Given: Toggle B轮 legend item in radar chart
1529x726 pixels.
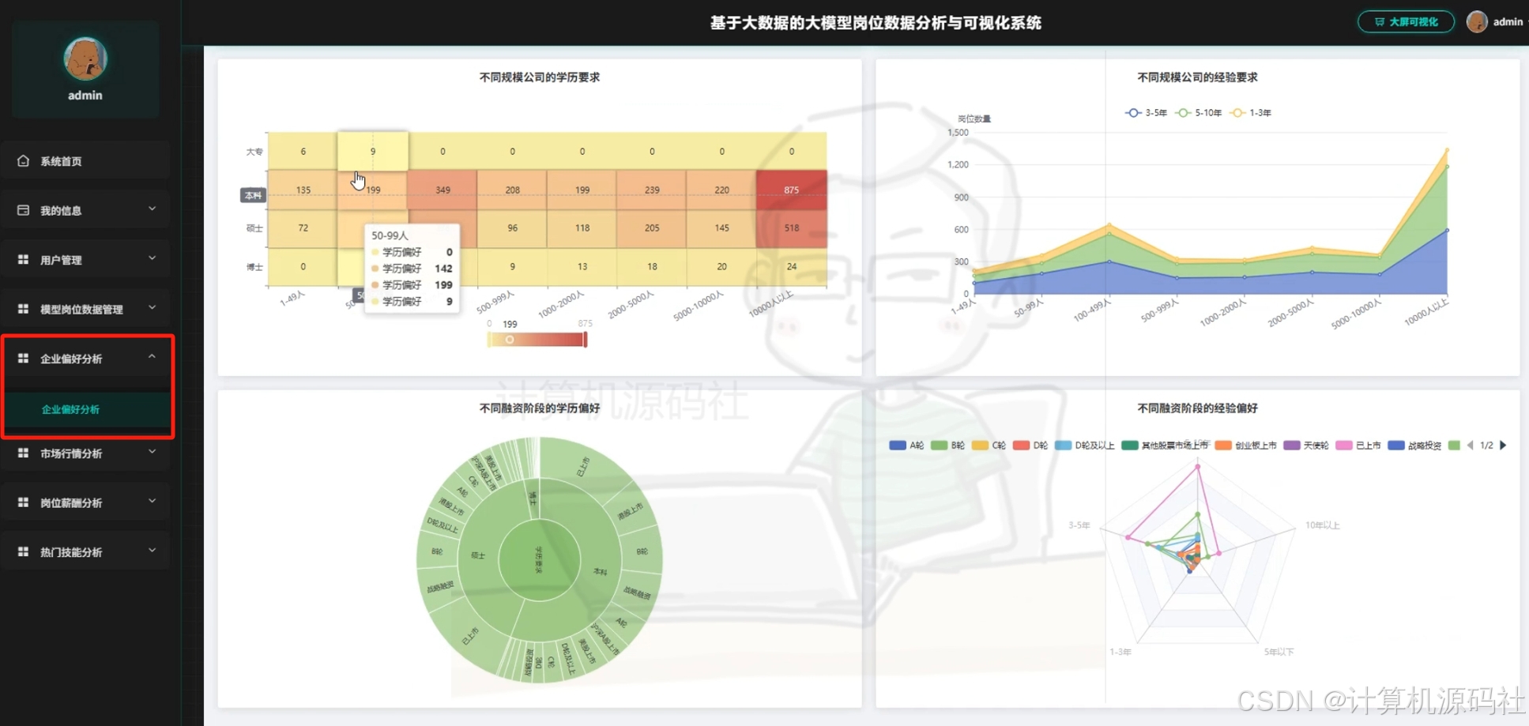Looking at the screenshot, I should coord(947,446).
